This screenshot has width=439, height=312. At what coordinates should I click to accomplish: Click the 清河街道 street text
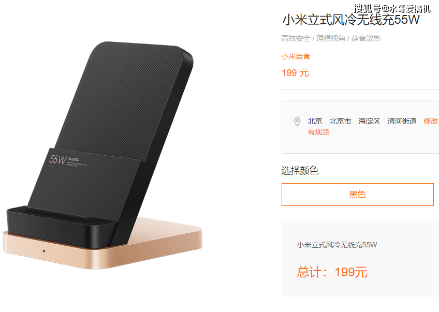(402, 121)
